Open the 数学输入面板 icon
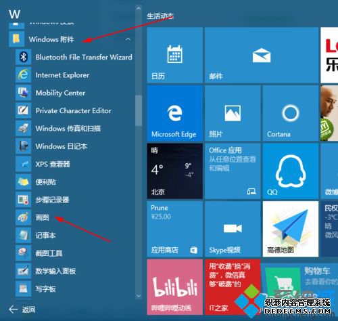The image size is (338, 321). 23,271
